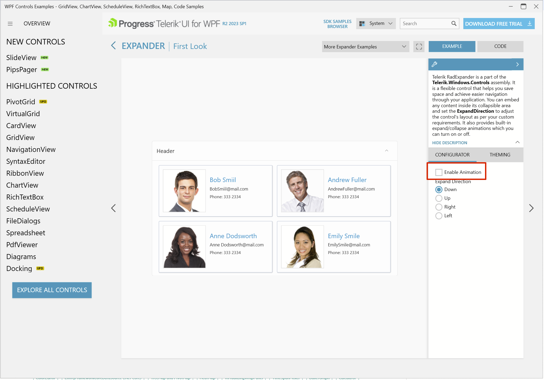Switch to the THEMING tab
The width and height of the screenshot is (544, 380).
(500, 155)
